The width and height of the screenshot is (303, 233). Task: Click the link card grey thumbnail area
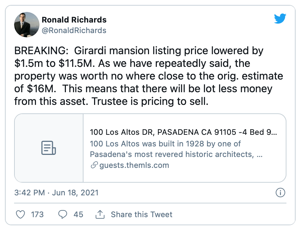pos(49,148)
